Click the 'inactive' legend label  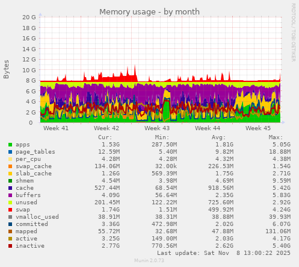click(x=30, y=246)
